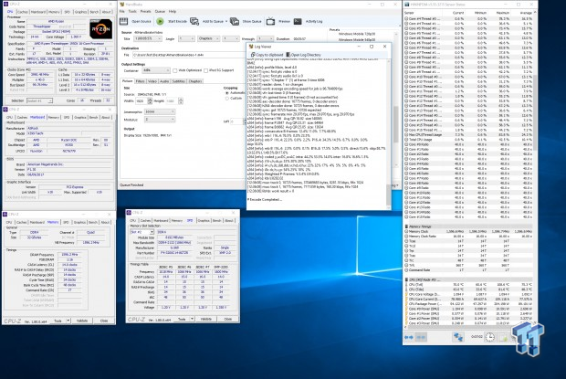This screenshot has width=566, height=379.
Task: Click Validate in the CPU-Z Memory window
Action: point(82,321)
